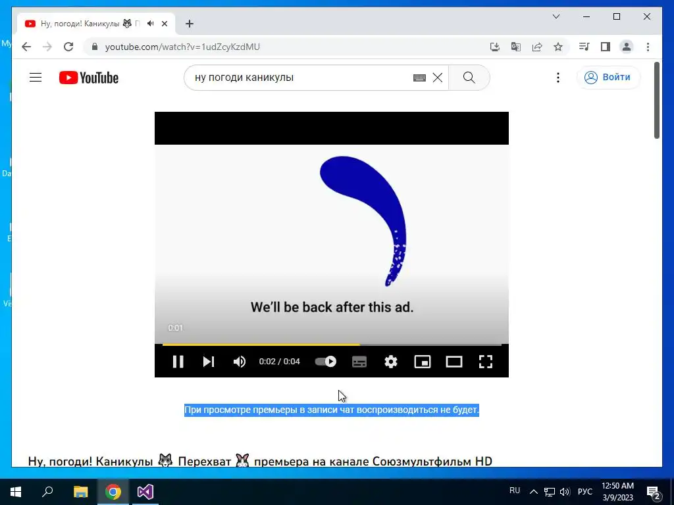Open video player settings gear
Viewport: 674px width, 505px height.
pyautogui.click(x=391, y=362)
